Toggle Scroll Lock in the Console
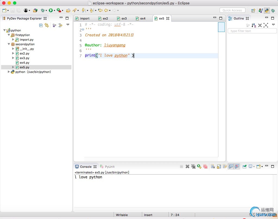 (x=219, y=166)
